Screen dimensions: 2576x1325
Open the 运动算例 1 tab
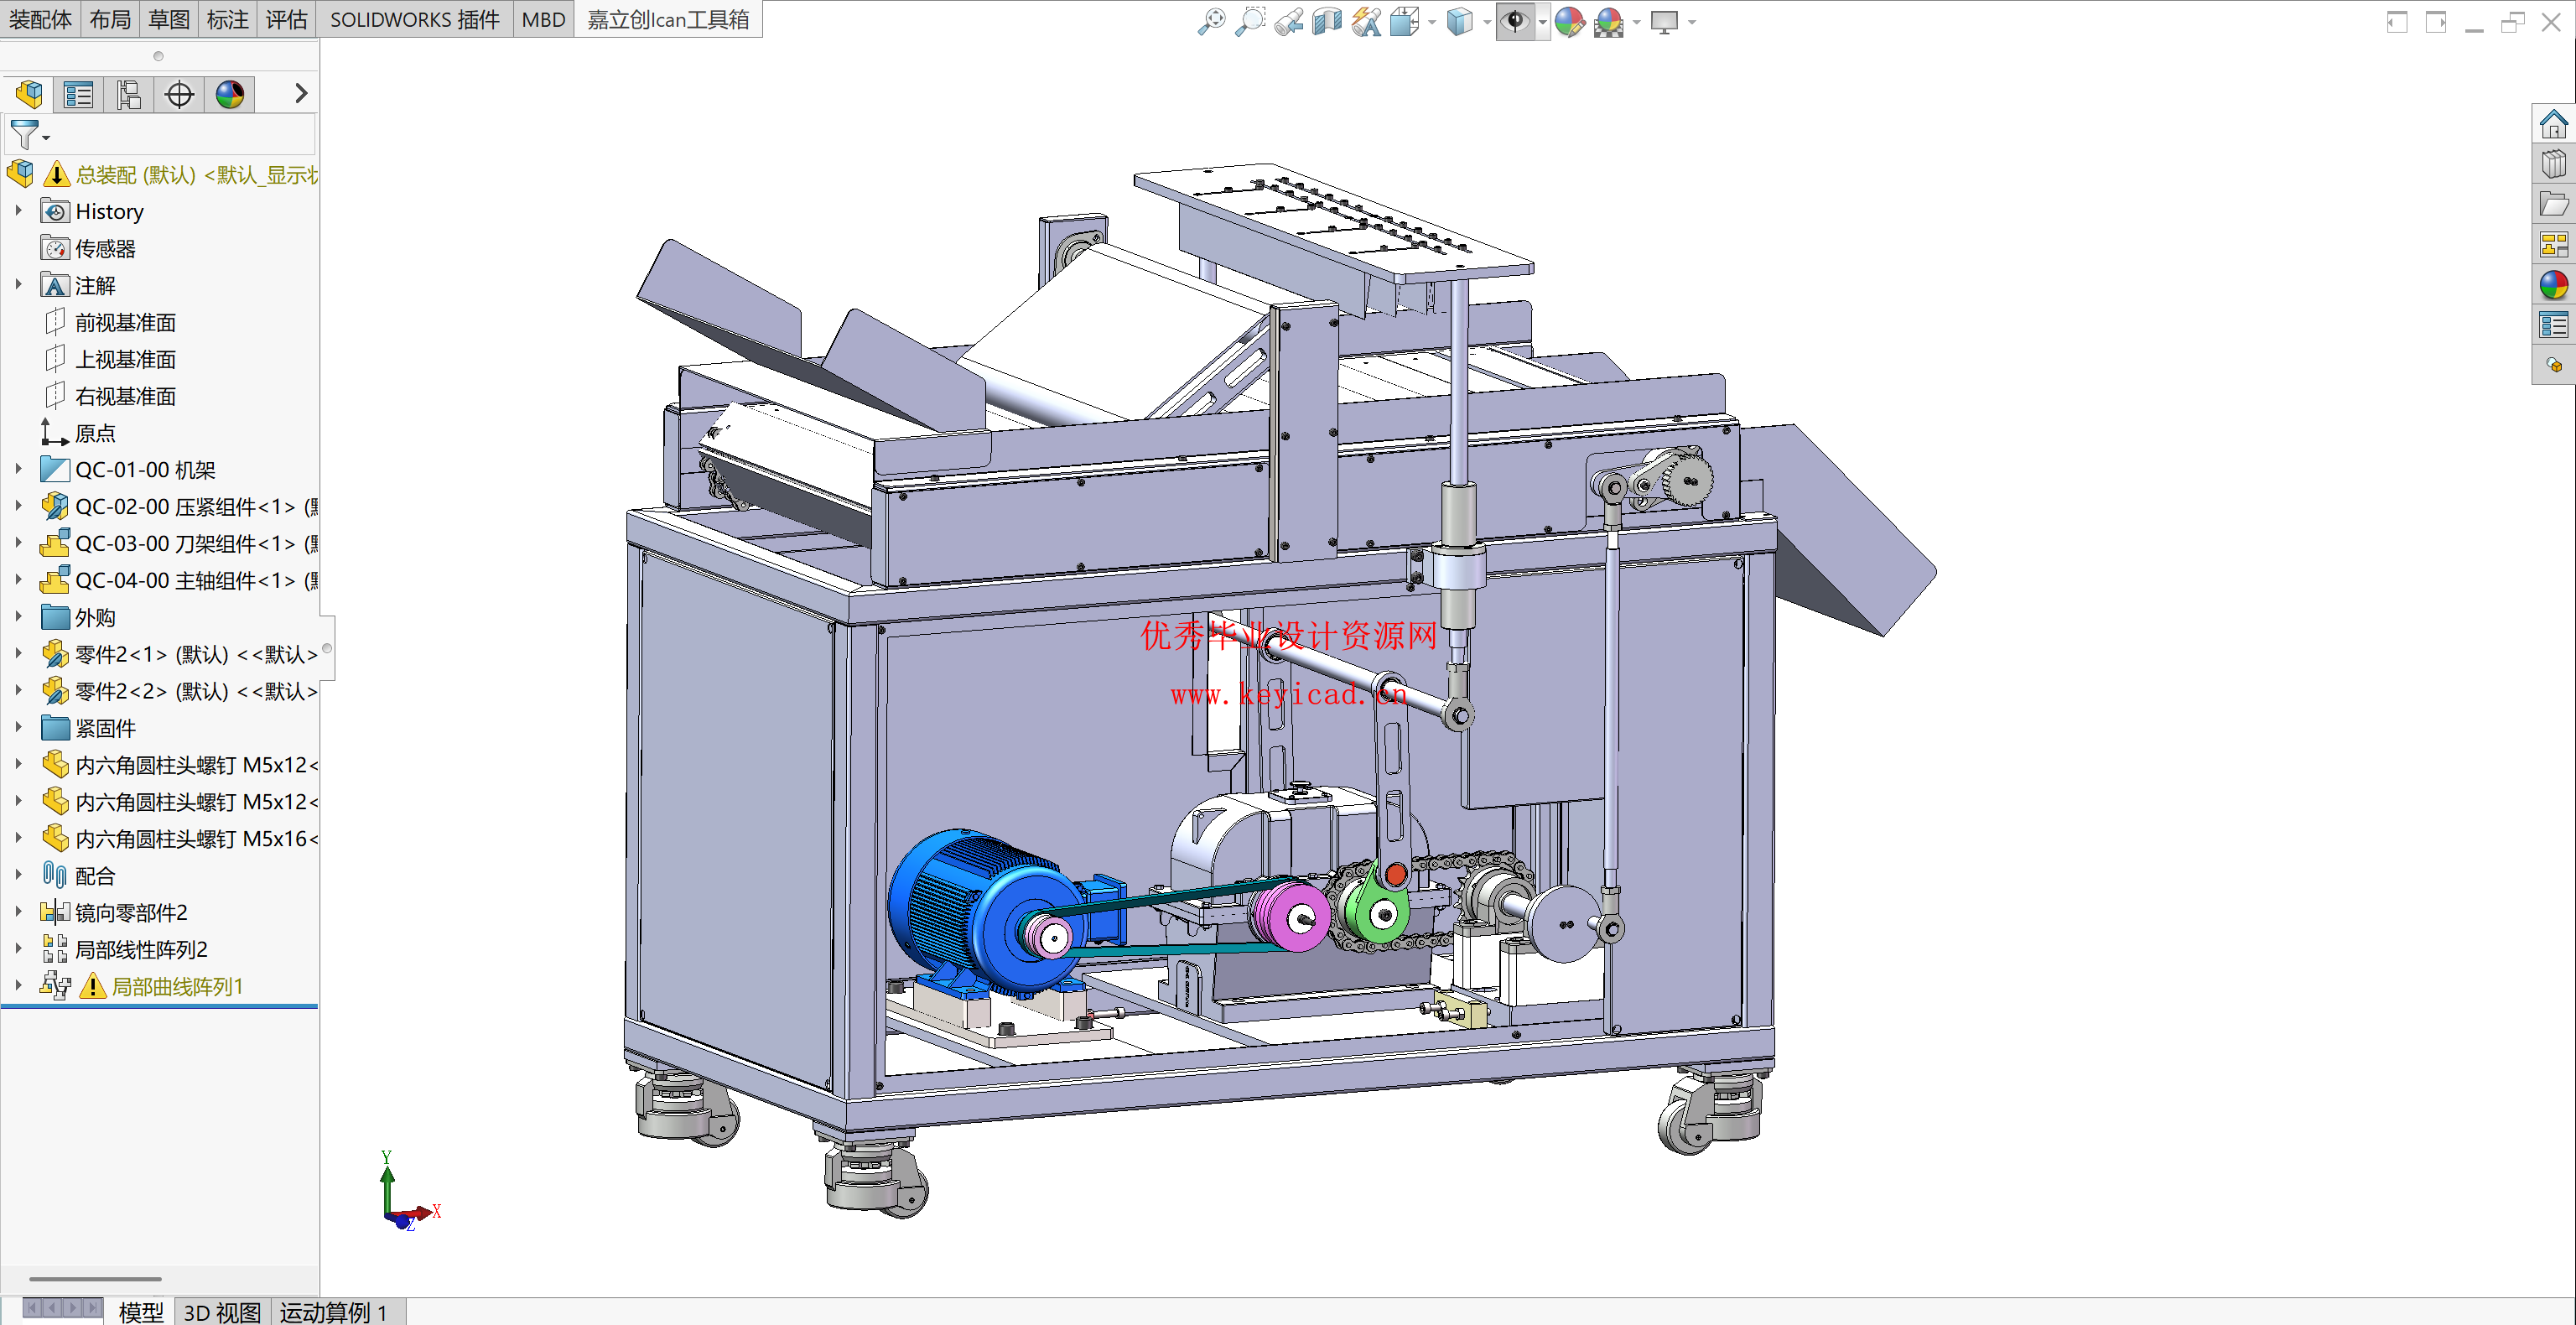point(333,1312)
